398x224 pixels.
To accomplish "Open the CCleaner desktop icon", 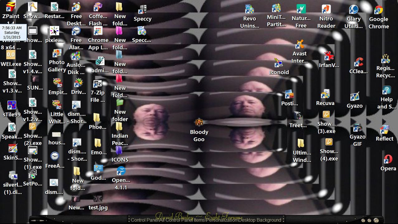I will coord(358,62).
